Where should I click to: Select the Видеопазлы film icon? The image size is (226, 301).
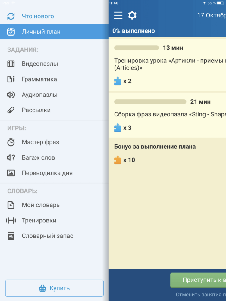(x=11, y=64)
